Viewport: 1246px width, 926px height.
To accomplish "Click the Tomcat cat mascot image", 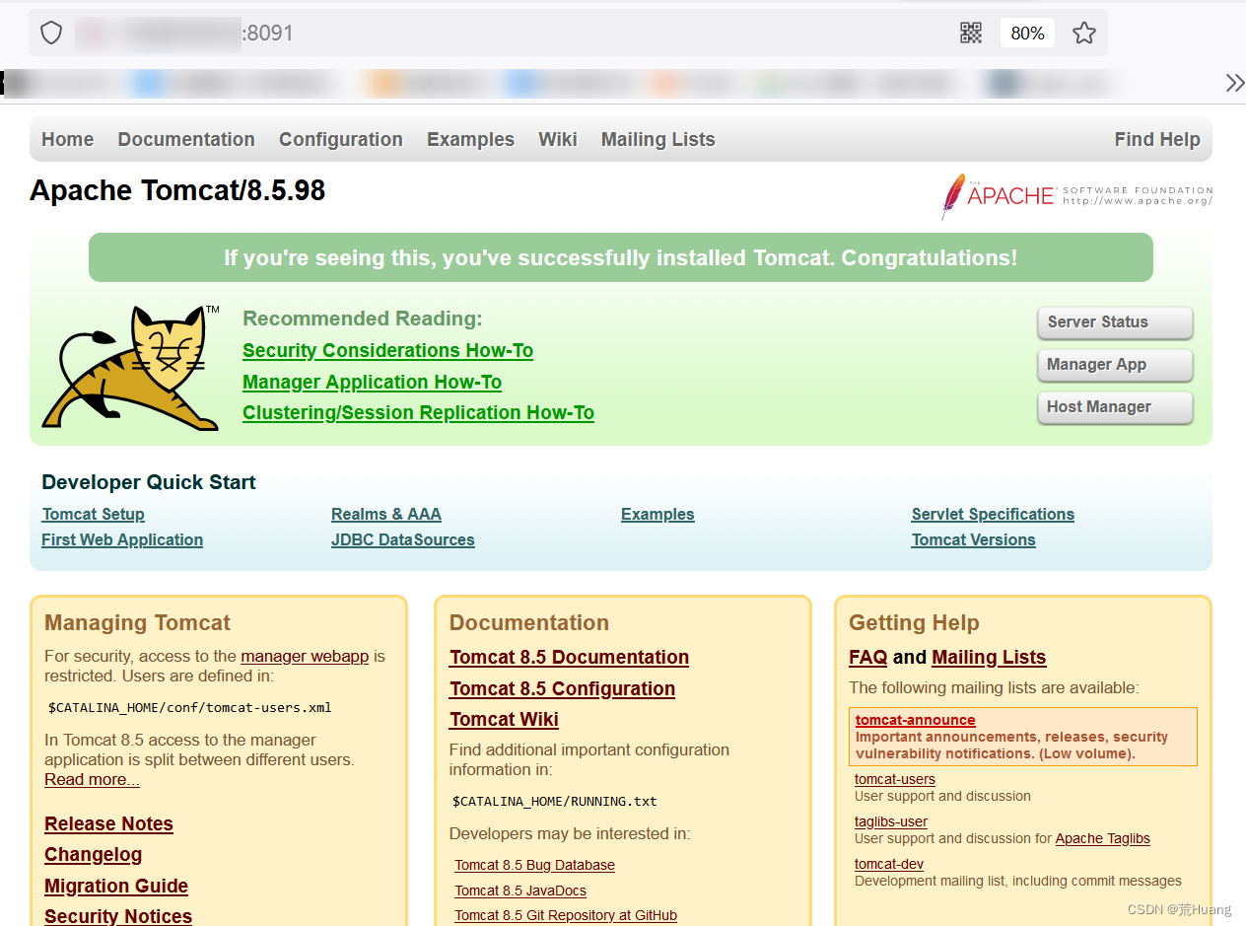I will click(x=131, y=367).
